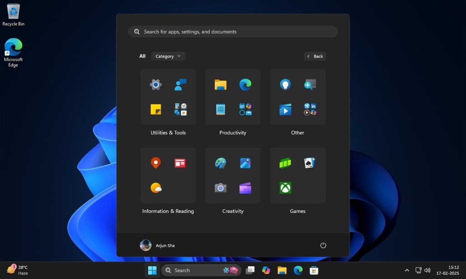Launch Sticky Notes from Utilities & Tools
This screenshot has width=466, height=279.
click(x=156, y=109)
